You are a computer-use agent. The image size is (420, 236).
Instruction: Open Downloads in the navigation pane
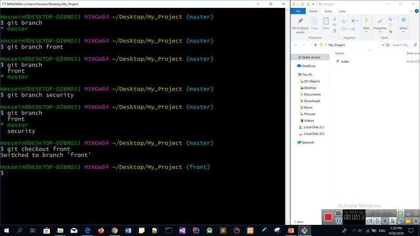click(312, 101)
